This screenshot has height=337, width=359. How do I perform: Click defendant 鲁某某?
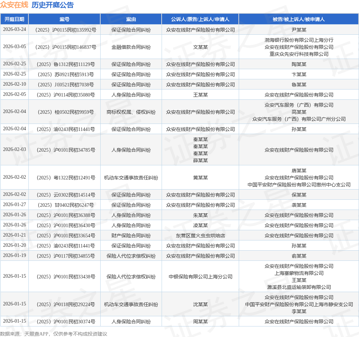click(299, 85)
